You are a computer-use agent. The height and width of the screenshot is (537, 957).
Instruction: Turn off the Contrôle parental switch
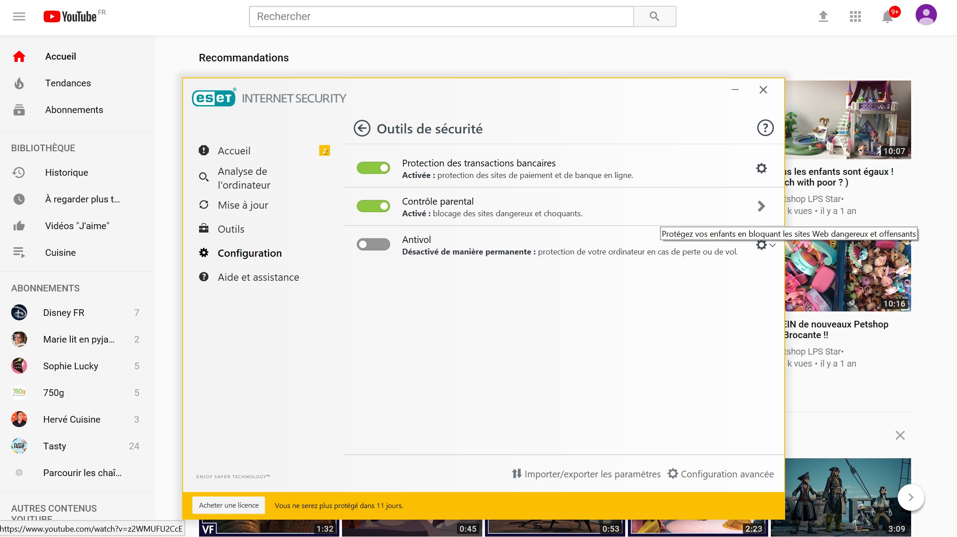(x=373, y=206)
